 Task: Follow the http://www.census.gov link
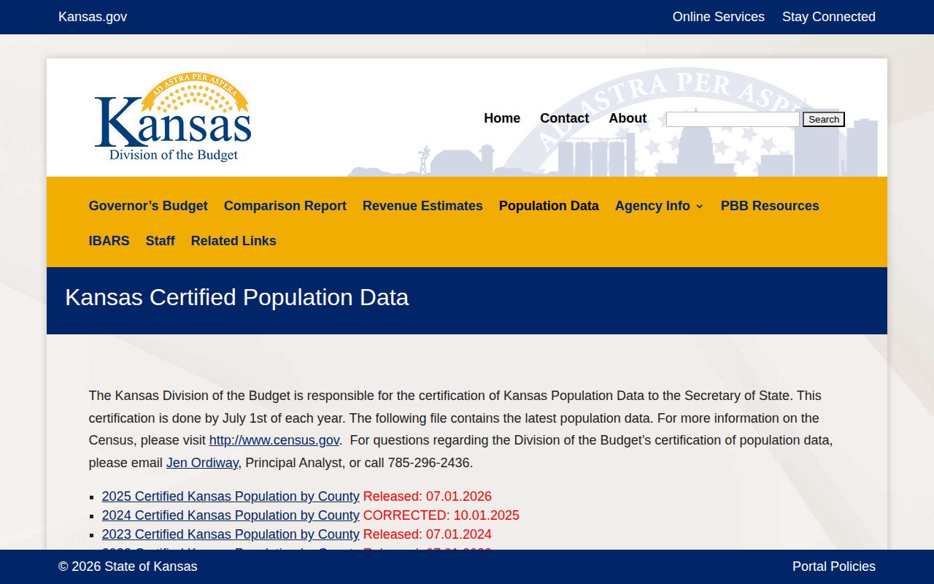point(274,440)
